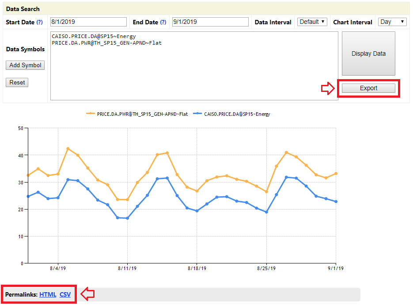Click the 8/4/19 x-axis label
The image size is (413, 305).
tap(58, 268)
